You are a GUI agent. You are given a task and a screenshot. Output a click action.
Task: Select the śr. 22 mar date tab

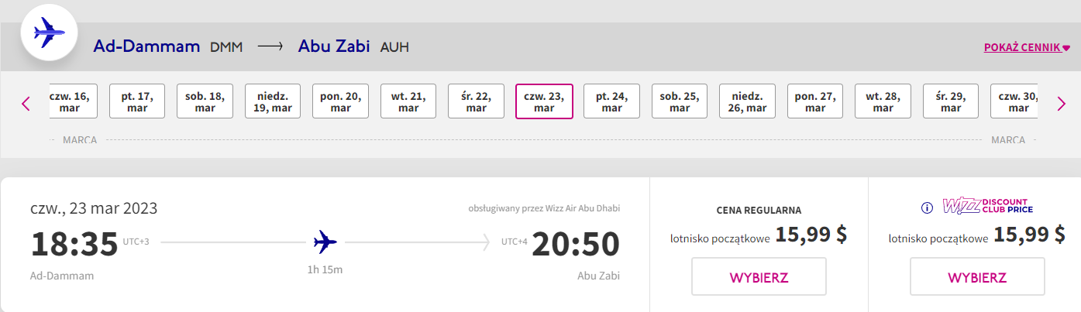pos(476,101)
